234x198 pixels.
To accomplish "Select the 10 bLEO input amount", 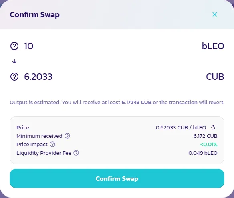I will (x=29, y=46).
